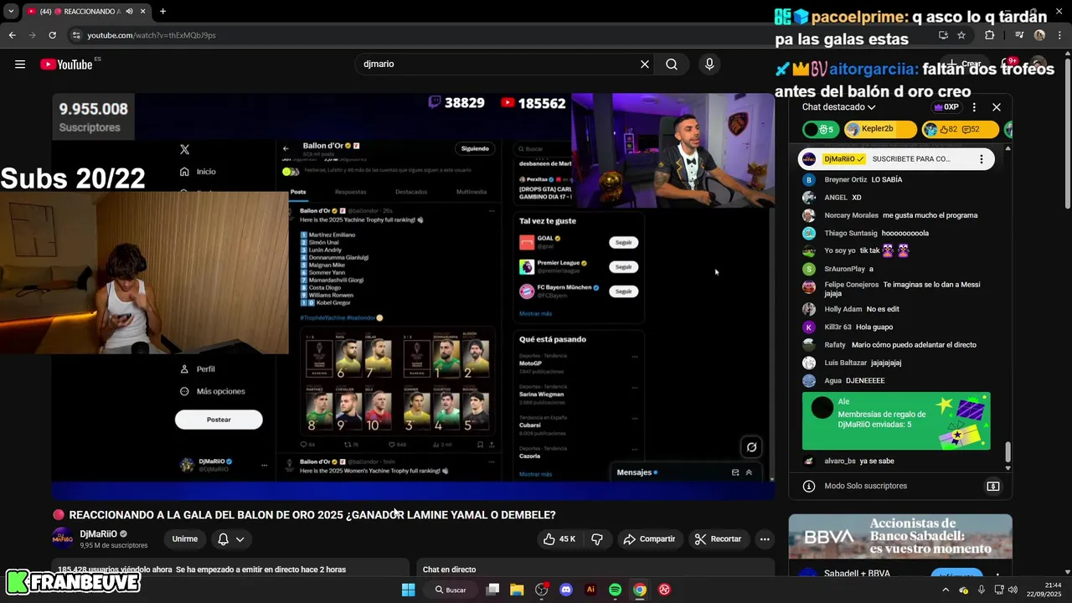Mute the tab via its speaker icon
The image size is (1072, 603).
pyautogui.click(x=129, y=11)
